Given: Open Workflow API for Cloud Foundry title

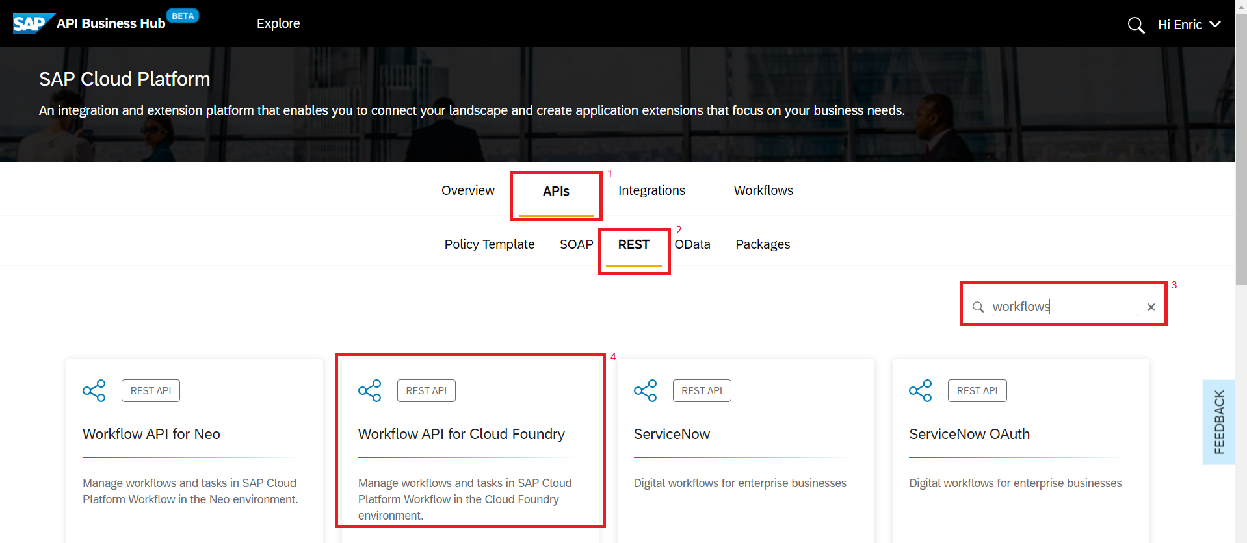Looking at the screenshot, I should pos(462,434).
